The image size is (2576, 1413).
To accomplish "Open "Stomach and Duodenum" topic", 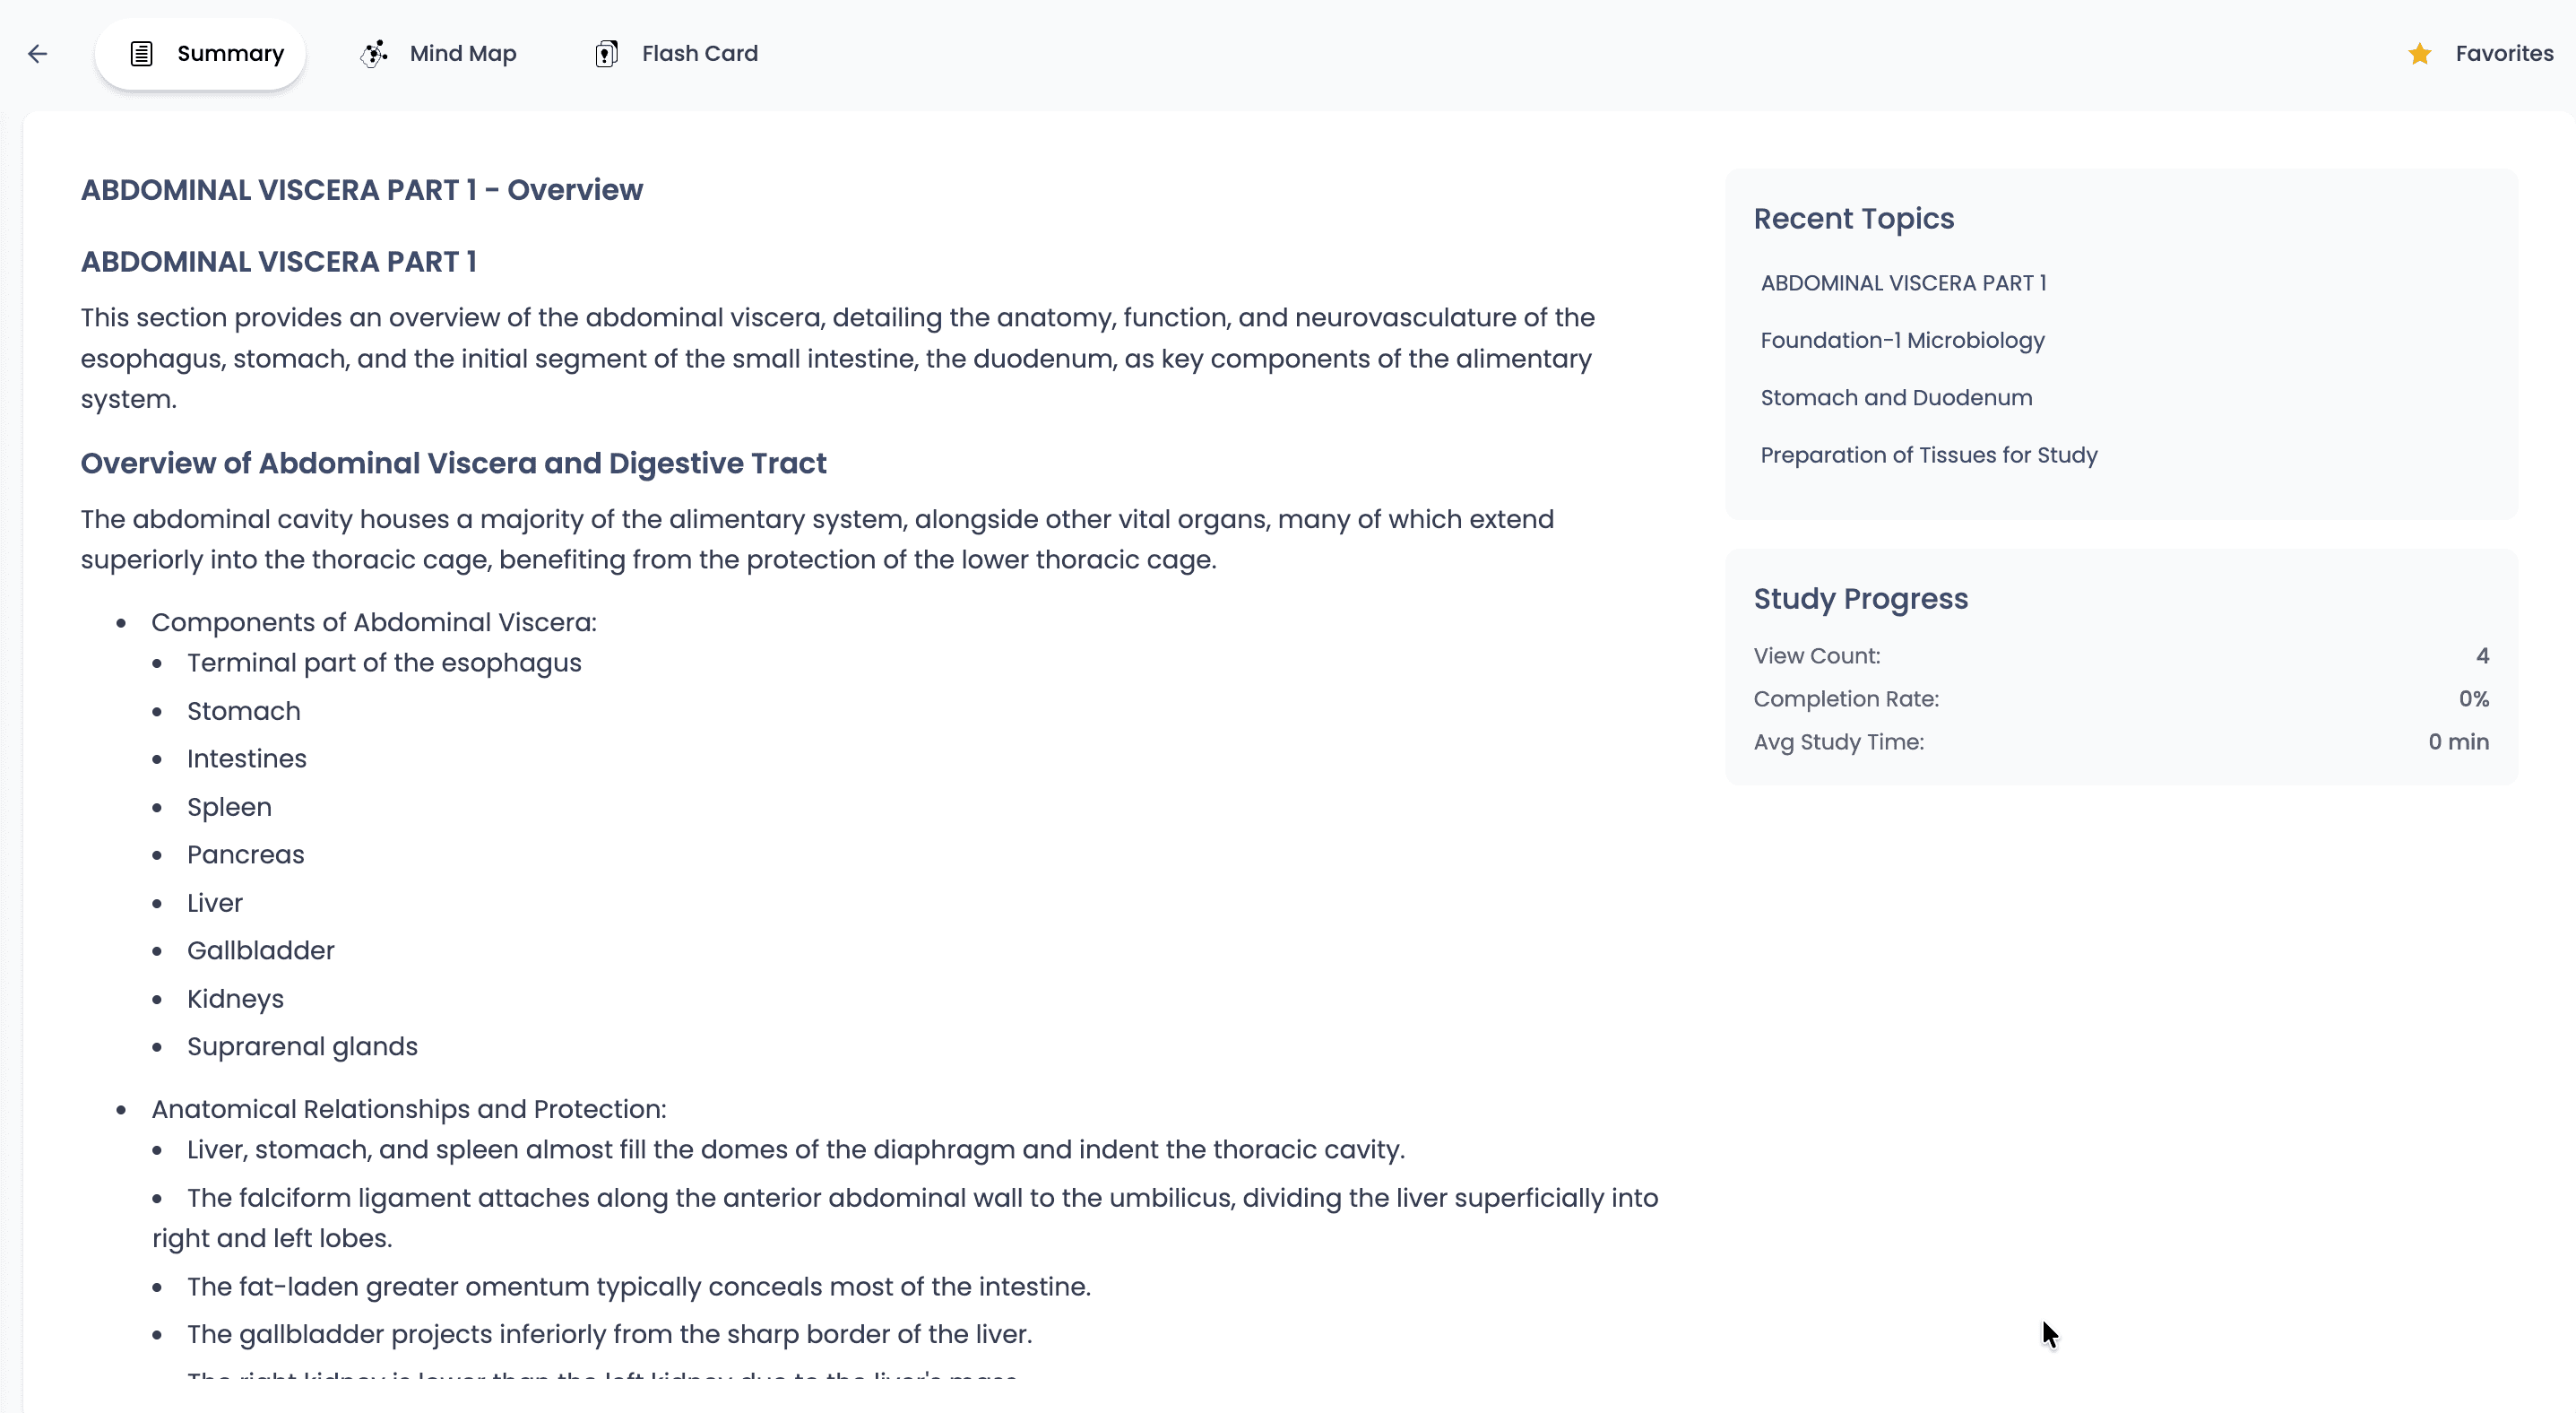I will 1895,397.
